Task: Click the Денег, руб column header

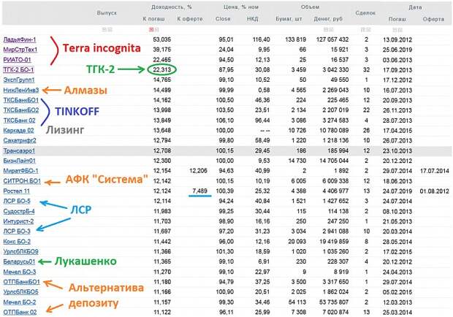Action: (328, 19)
